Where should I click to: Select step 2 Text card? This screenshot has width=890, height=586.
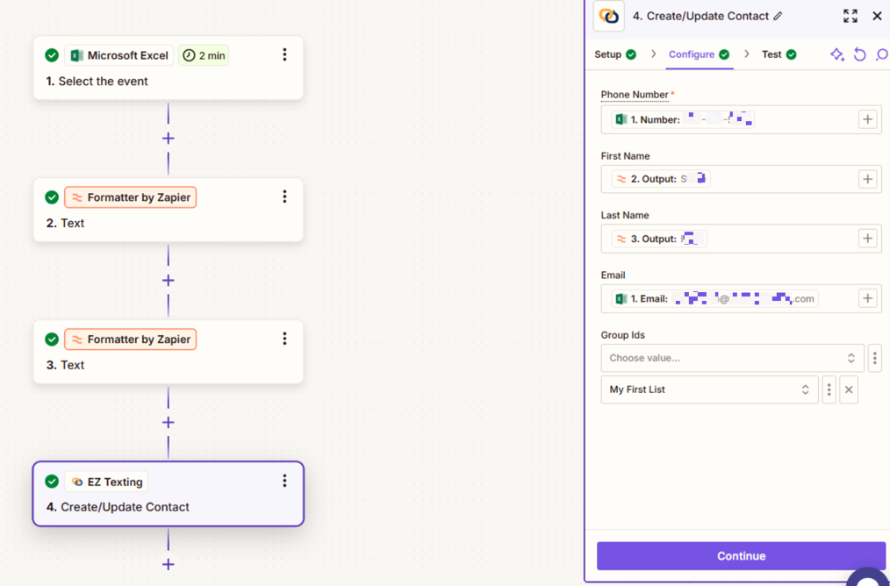(x=168, y=210)
